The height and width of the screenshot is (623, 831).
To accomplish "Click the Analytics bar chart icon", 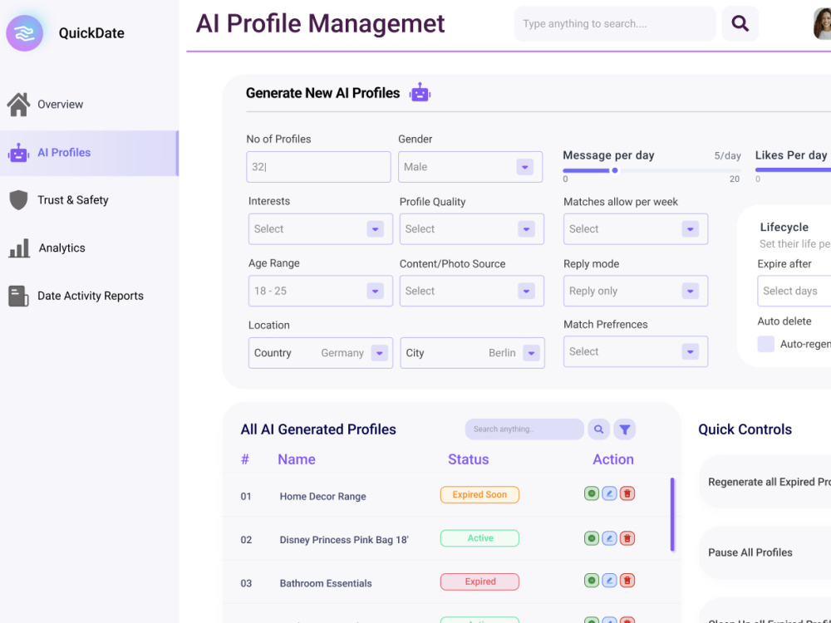I will click(x=19, y=248).
